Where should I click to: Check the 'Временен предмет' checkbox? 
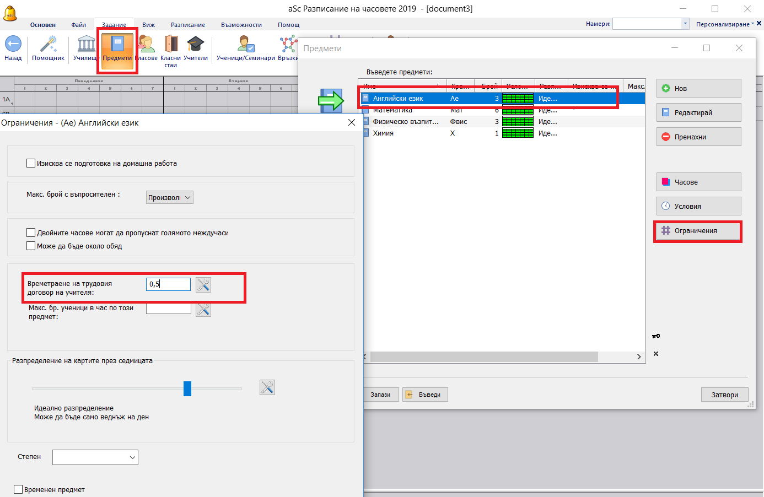[19, 489]
